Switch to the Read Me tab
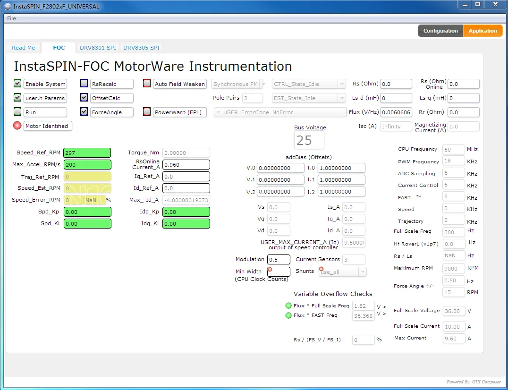Screen dimensions: 508x390 click(x=23, y=48)
